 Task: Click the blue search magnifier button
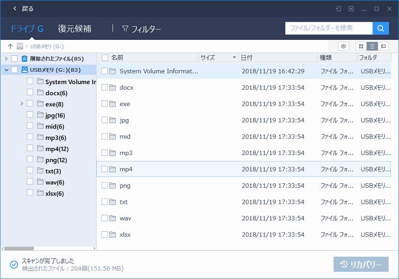tap(381, 28)
